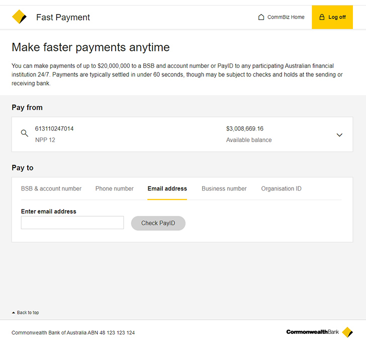Select the Email address tab
This screenshot has width=366, height=350.
pos(167,189)
